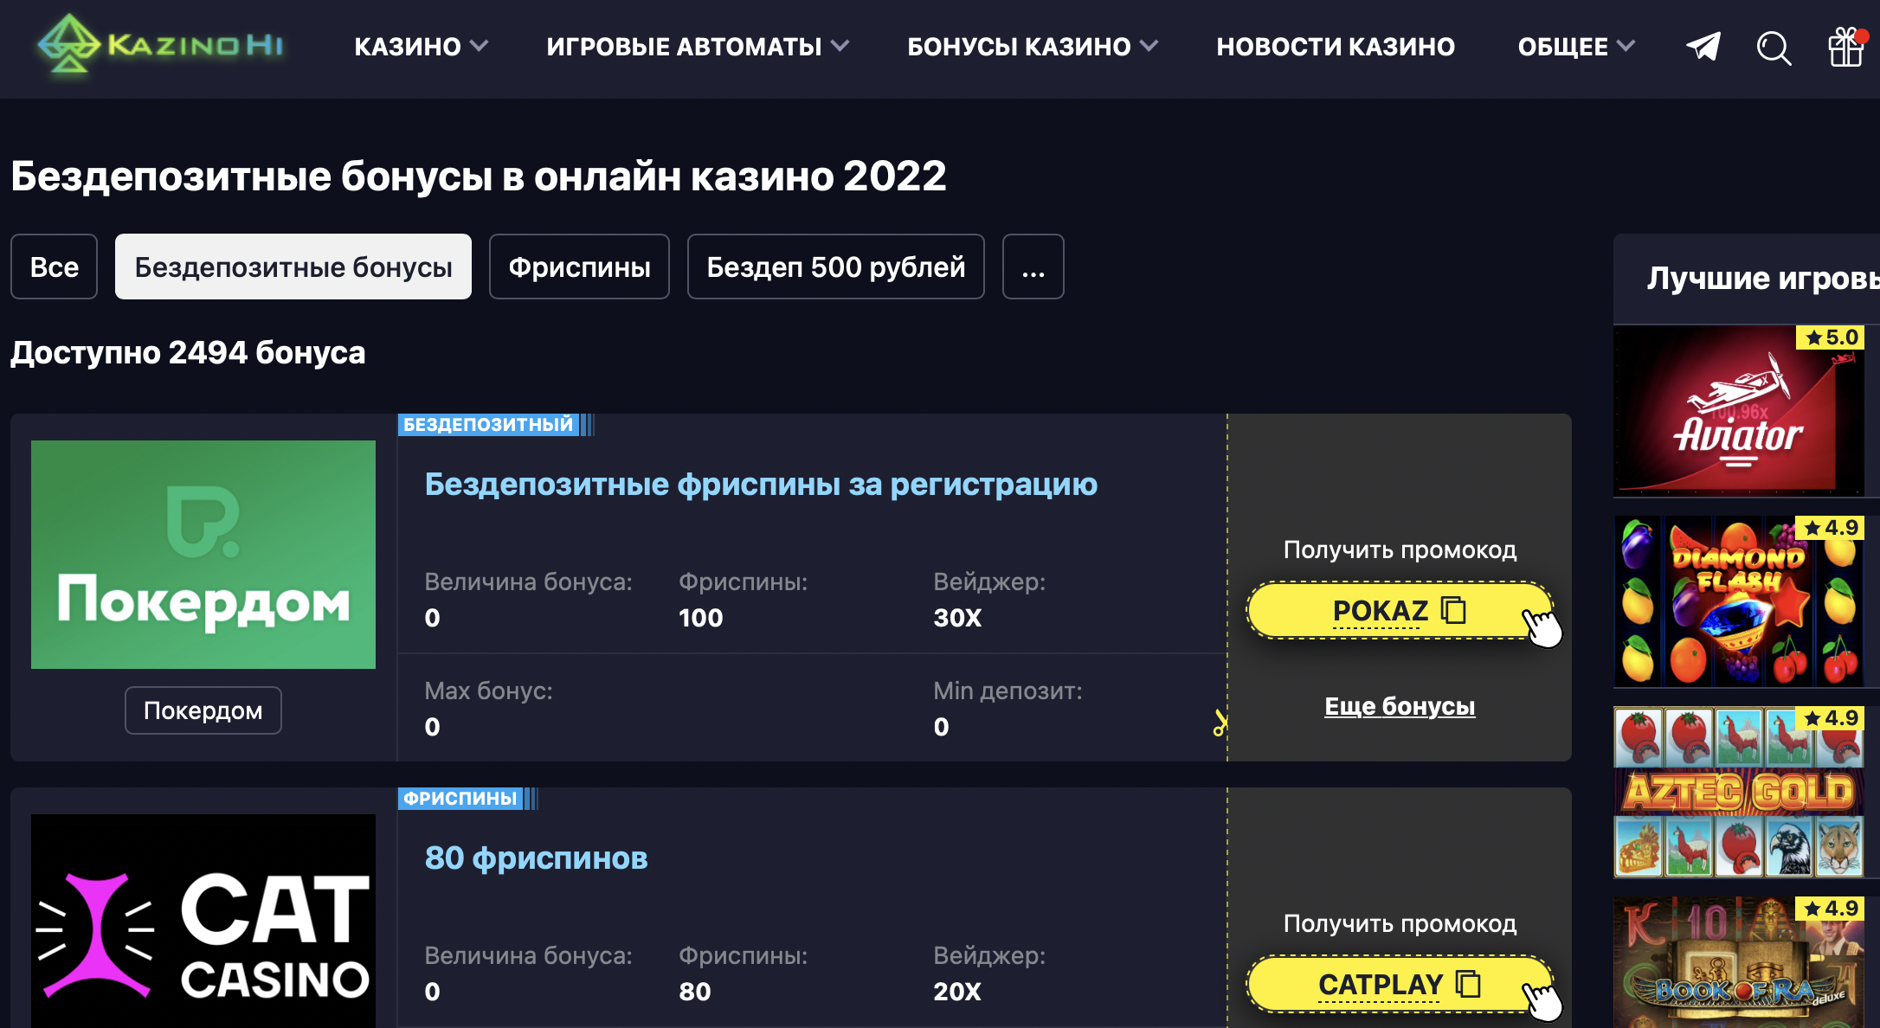Click the Еще бонусы link

(1400, 706)
